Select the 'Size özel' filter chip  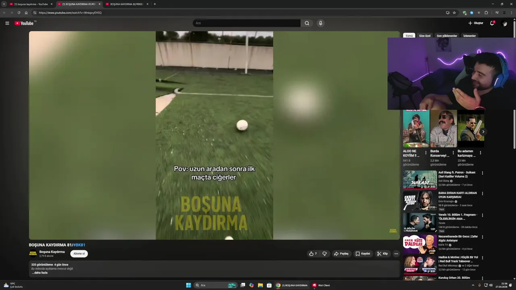(424, 36)
